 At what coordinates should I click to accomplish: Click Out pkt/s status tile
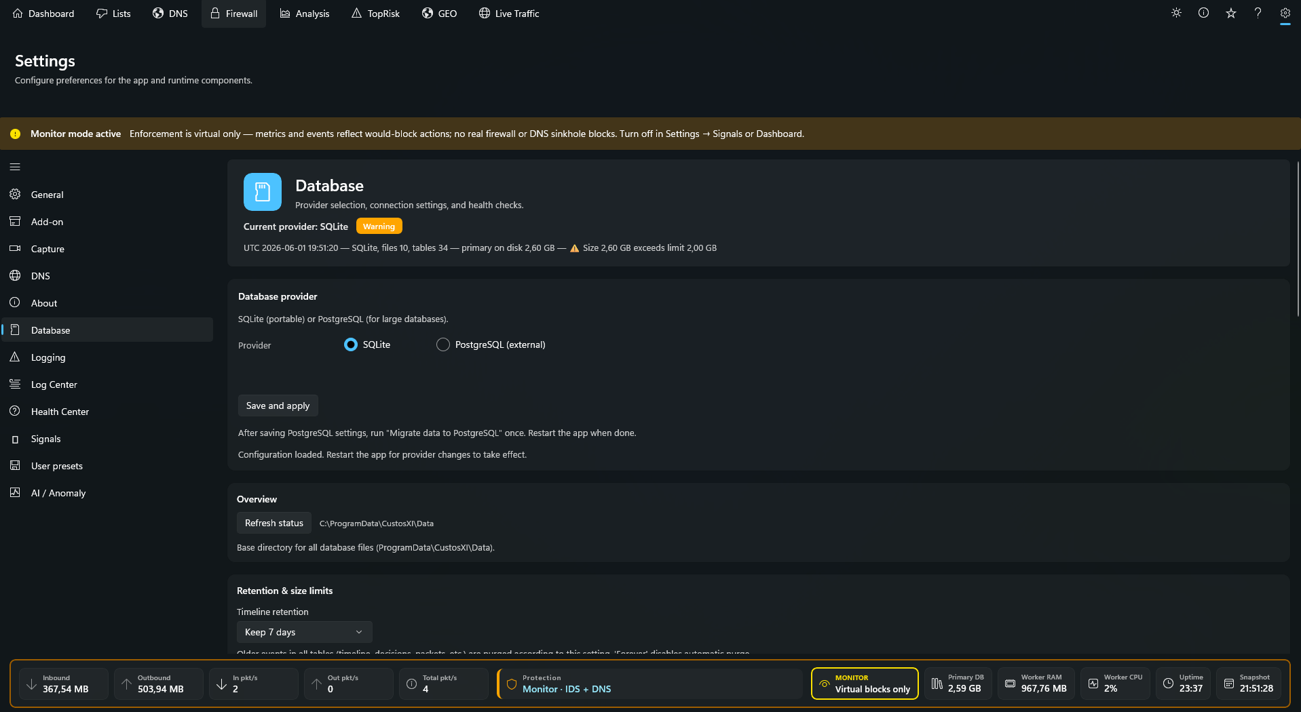(348, 684)
